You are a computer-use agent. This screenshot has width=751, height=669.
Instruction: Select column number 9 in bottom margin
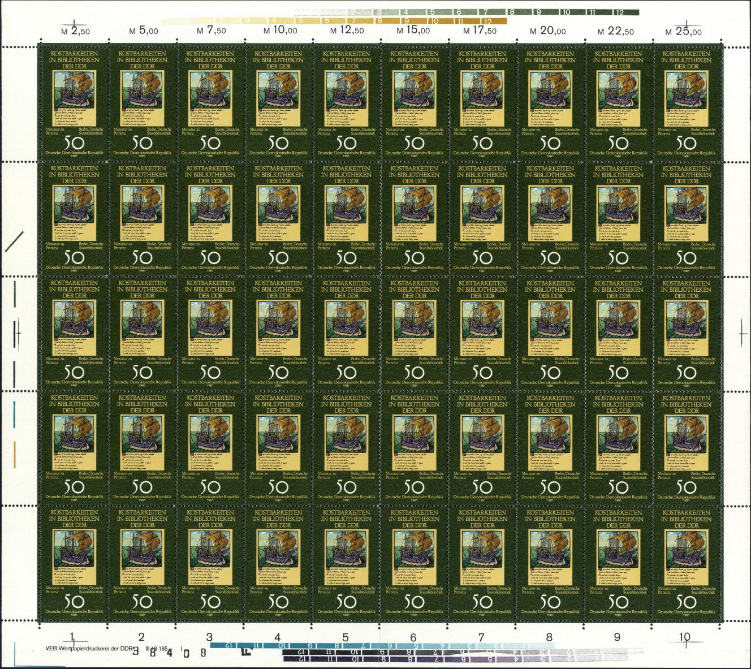pyautogui.click(x=617, y=637)
